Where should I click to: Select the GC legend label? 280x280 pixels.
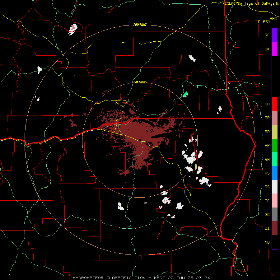(x=267, y=214)
